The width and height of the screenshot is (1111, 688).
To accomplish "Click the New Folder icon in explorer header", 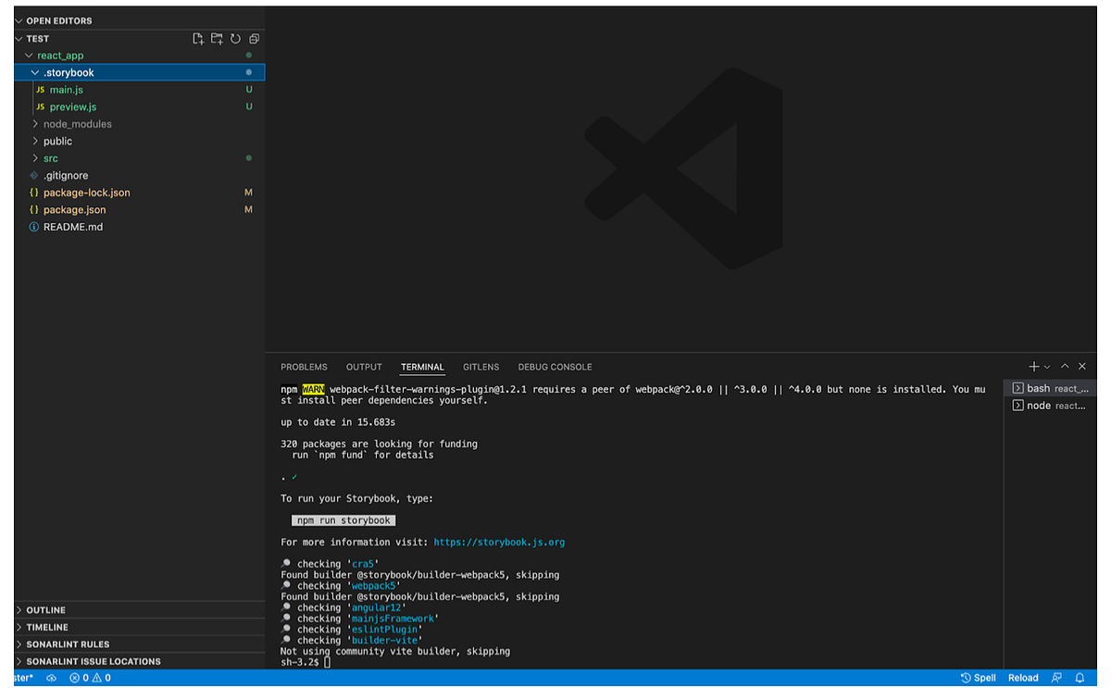I will pyautogui.click(x=217, y=39).
